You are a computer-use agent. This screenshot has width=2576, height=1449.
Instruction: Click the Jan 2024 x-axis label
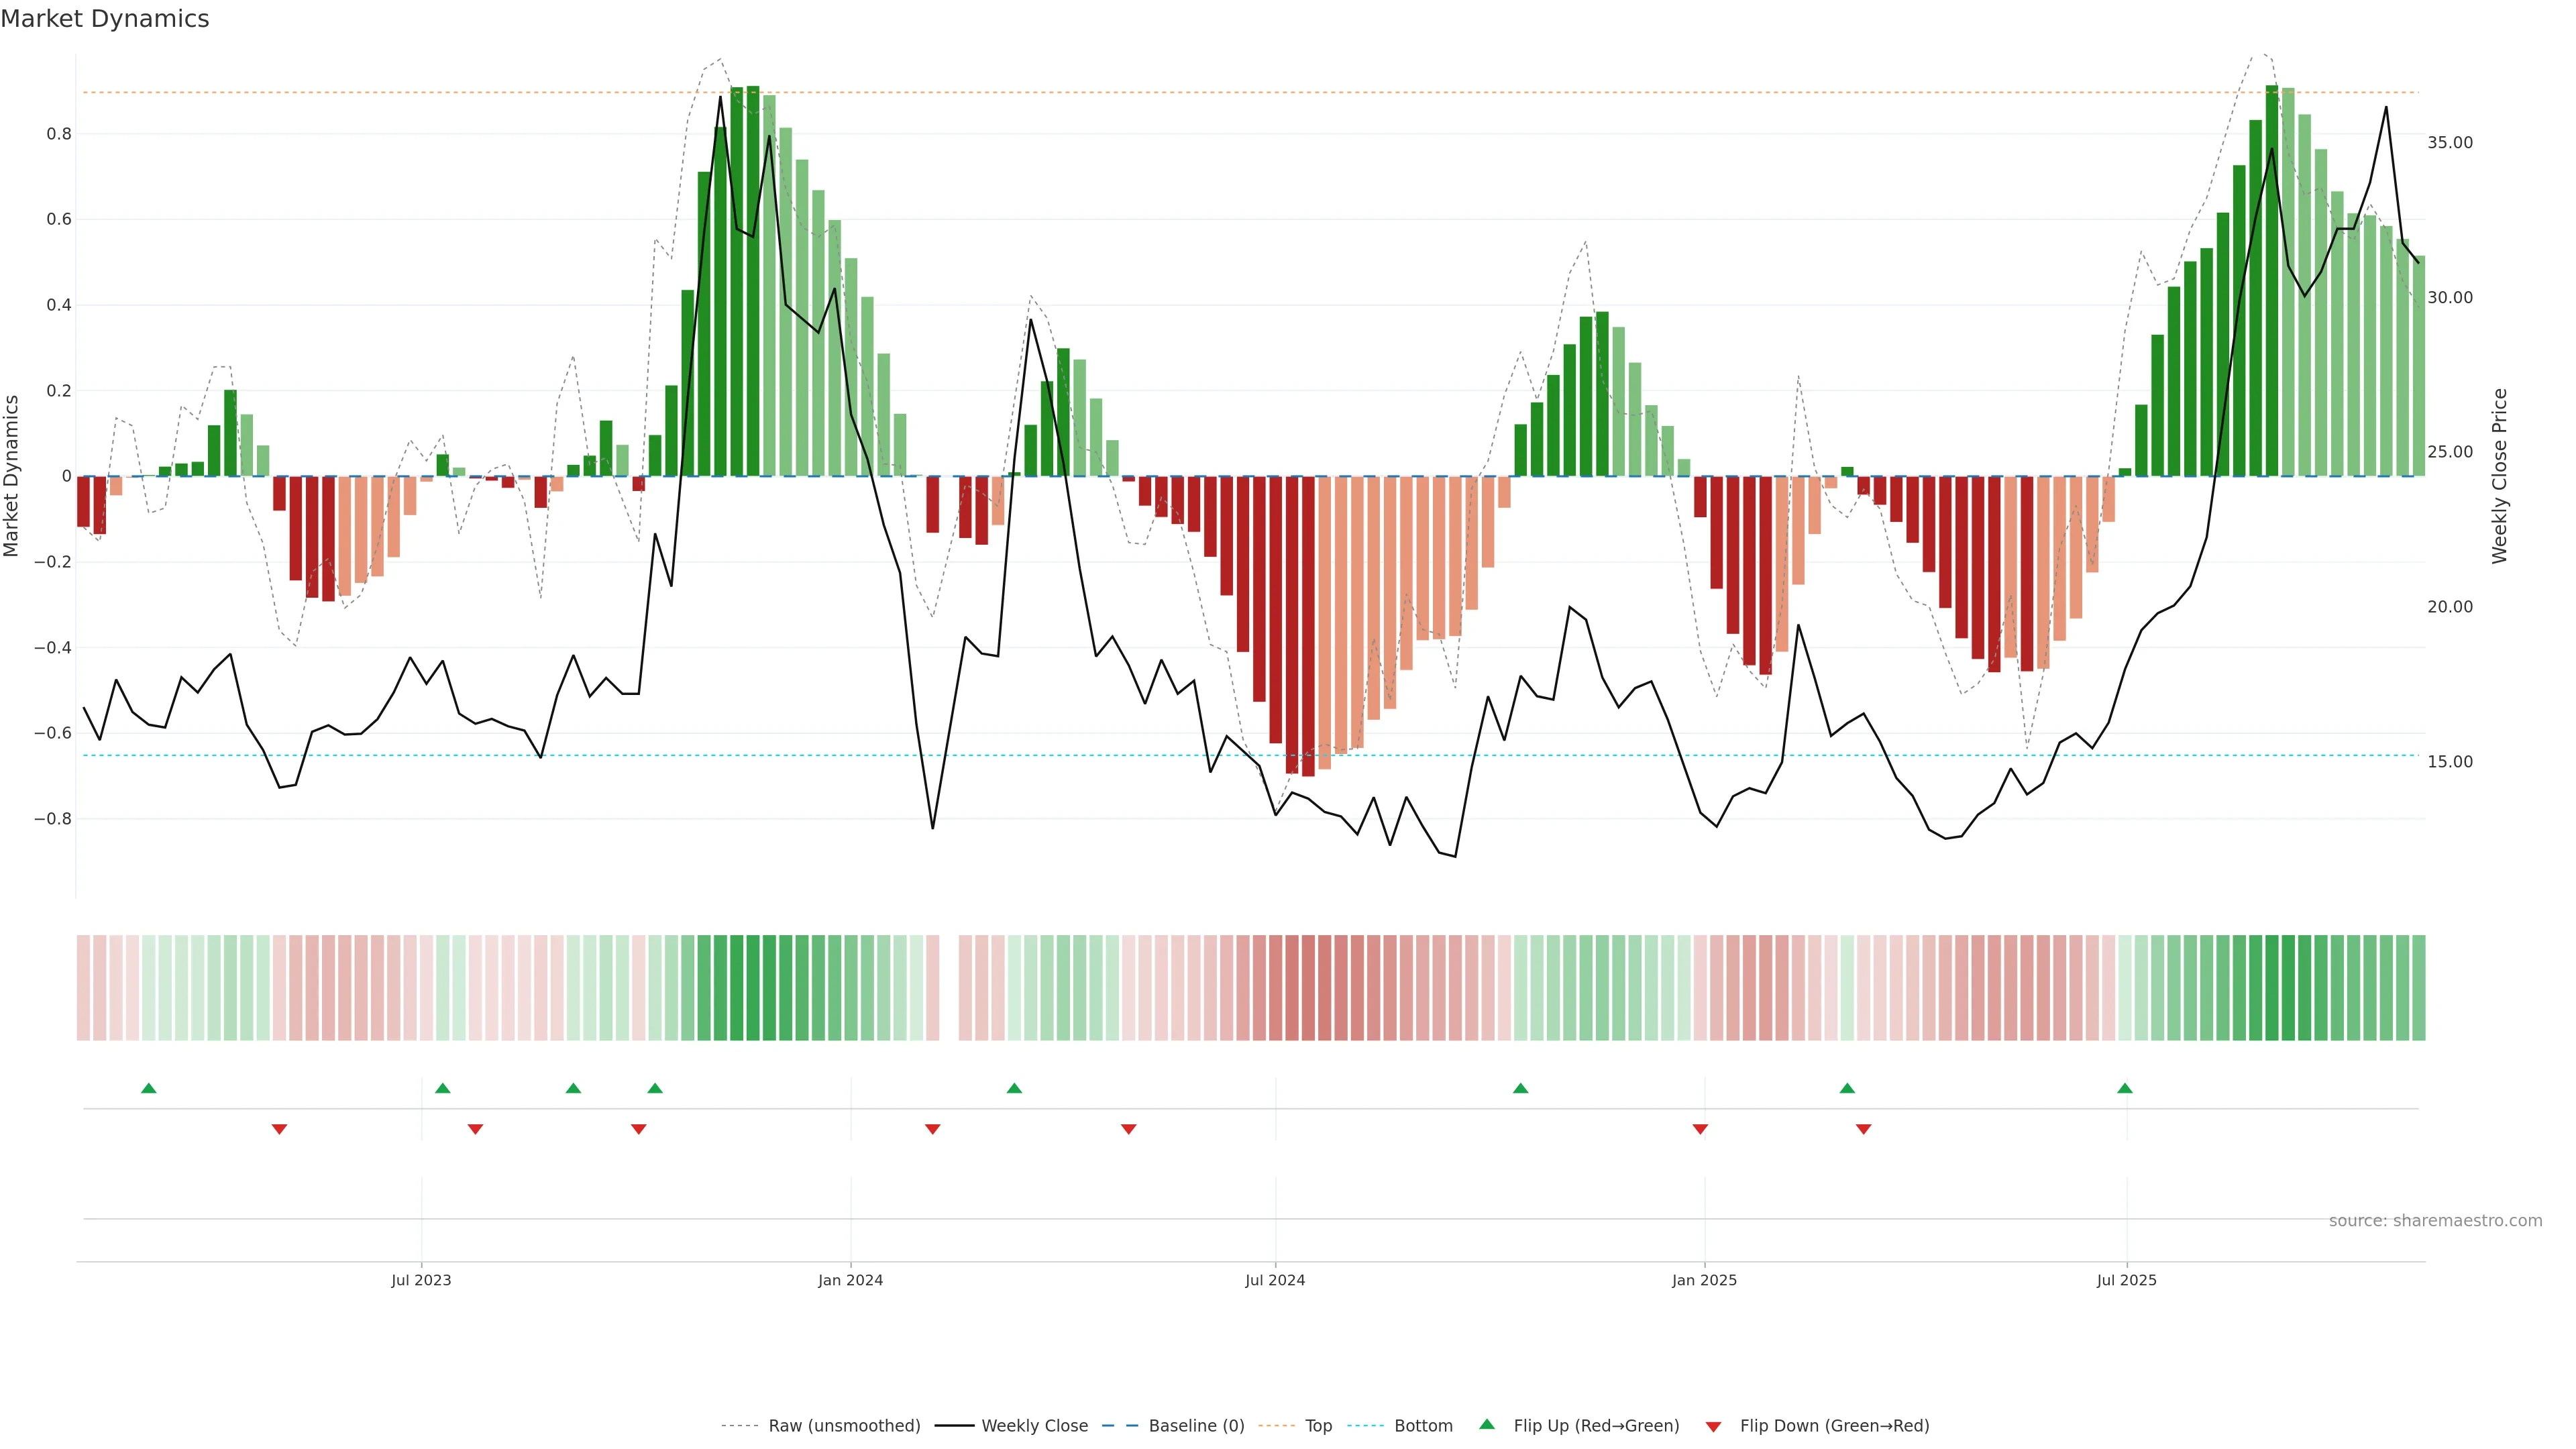coord(850,1280)
